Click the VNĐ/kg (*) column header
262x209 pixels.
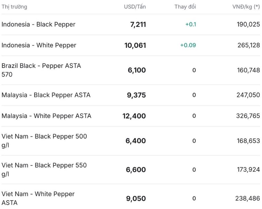[x=246, y=7]
